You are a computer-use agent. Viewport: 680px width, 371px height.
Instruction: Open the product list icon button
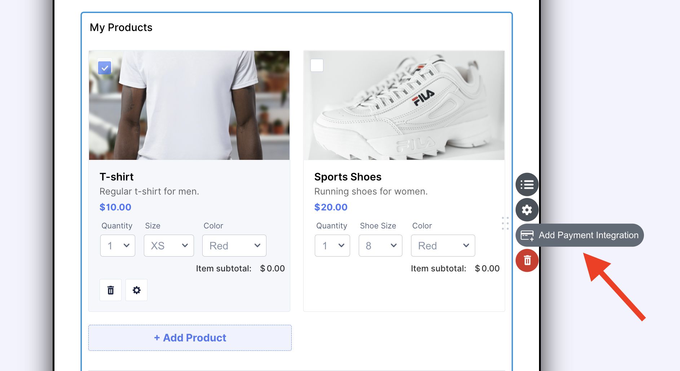coord(527,185)
